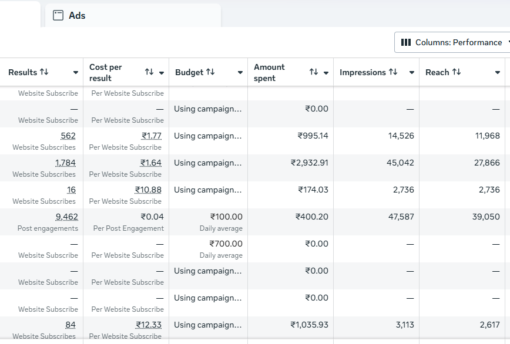
Task: Open the Impressions column dropdown arrow
Action: (x=411, y=72)
